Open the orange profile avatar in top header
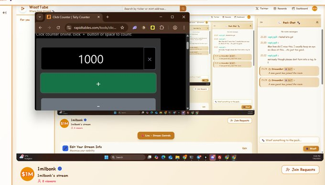The height and width of the screenshot is (185, 325). [x=314, y=9]
